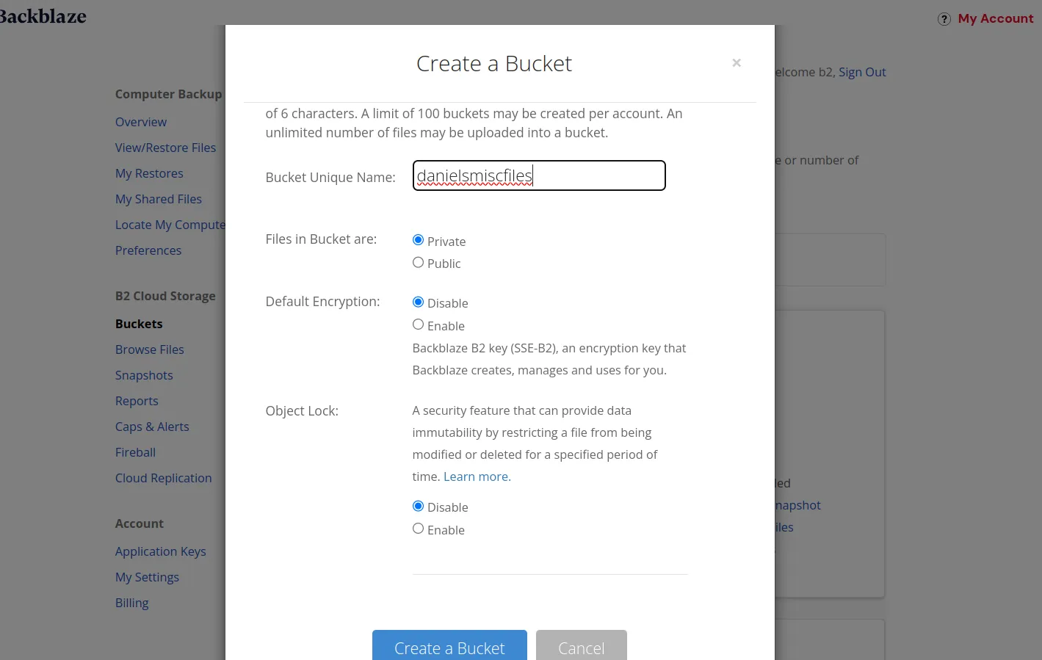
Task: Open My Account in the header
Action: (996, 19)
